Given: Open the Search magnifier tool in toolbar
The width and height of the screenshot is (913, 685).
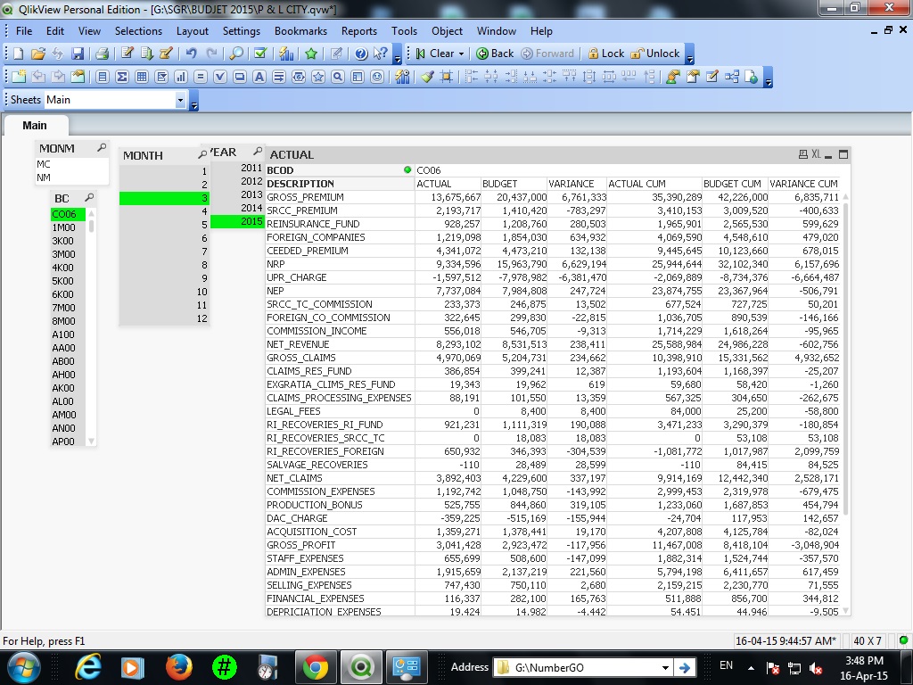Looking at the screenshot, I should (x=236, y=54).
